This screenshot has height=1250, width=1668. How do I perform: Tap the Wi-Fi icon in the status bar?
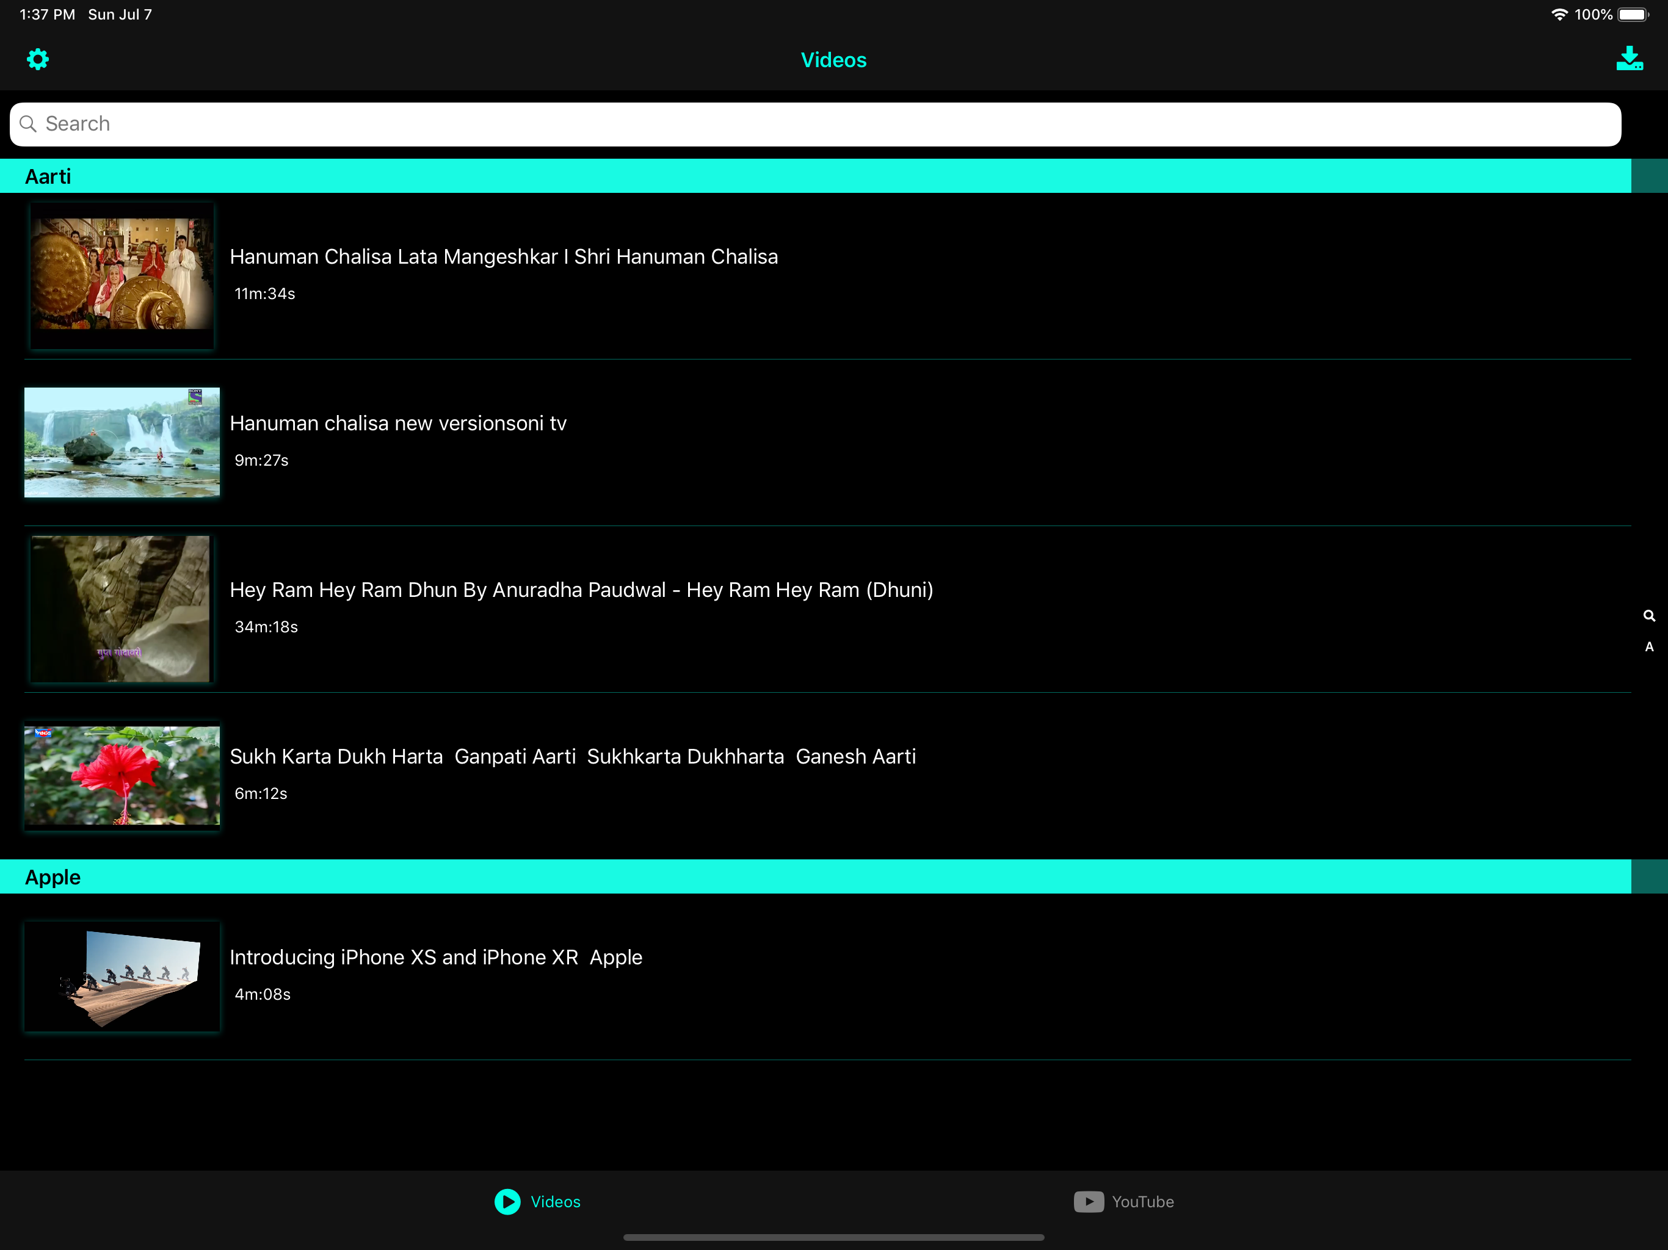tap(1559, 14)
